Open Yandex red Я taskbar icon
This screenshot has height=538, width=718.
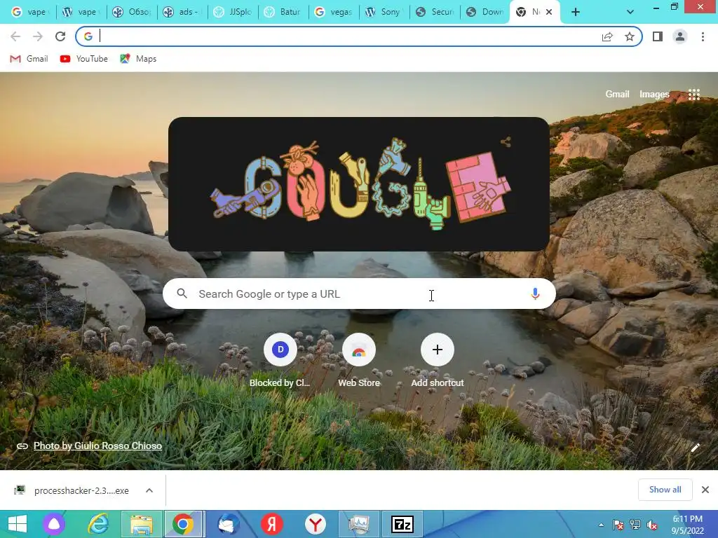(x=271, y=524)
